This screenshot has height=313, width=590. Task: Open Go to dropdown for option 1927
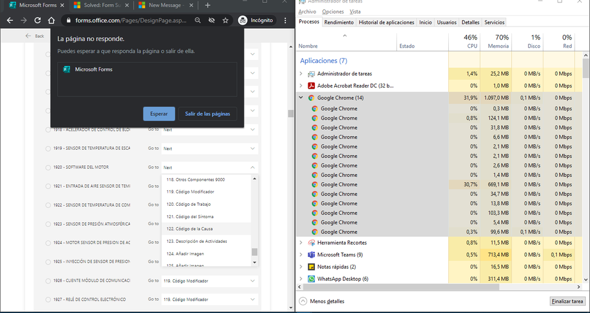click(x=210, y=299)
